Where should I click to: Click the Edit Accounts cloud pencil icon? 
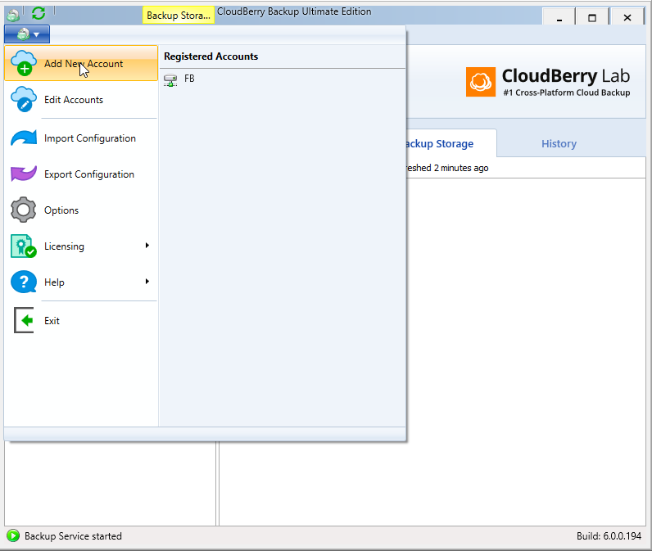tap(23, 99)
